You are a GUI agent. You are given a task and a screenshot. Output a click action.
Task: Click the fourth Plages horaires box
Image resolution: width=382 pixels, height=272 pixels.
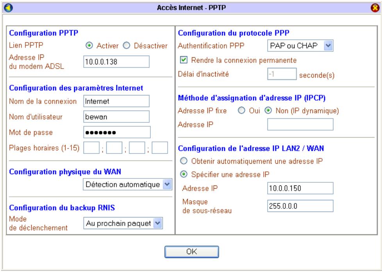tap(160, 148)
